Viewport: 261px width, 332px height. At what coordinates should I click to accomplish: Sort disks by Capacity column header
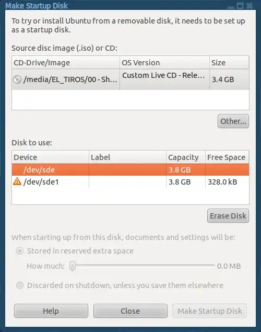186,157
